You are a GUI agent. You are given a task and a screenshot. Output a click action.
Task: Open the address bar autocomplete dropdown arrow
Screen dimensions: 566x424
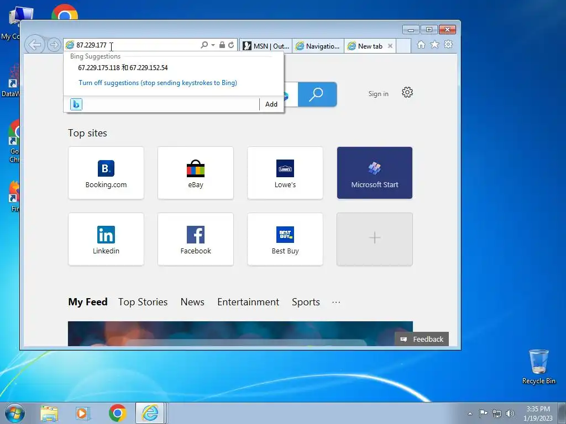213,45
